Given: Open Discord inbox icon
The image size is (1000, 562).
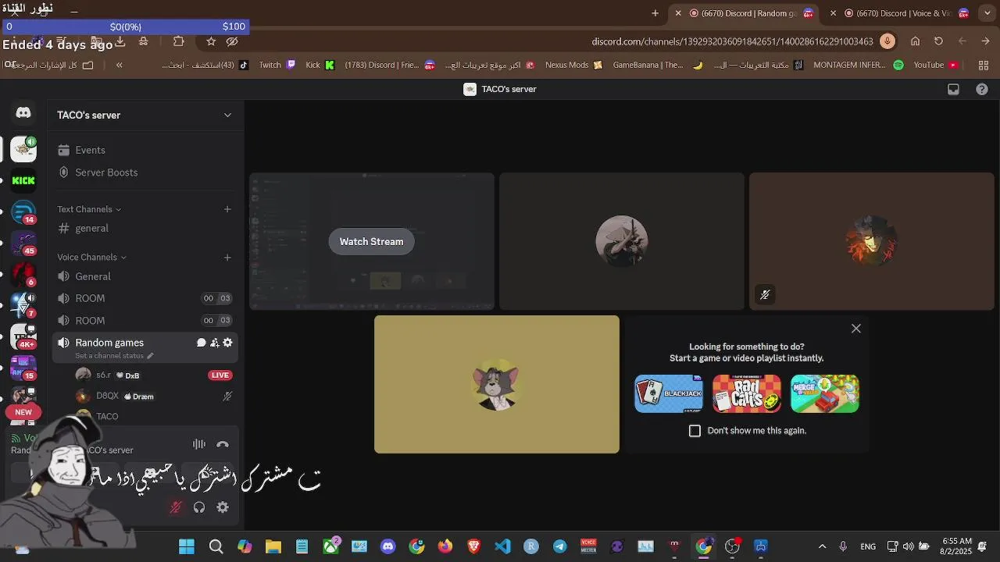Looking at the screenshot, I should [x=953, y=89].
